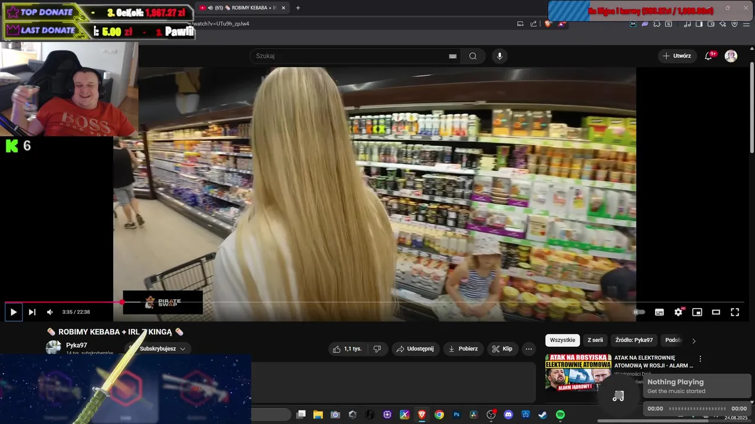Open the account avatar menu
Image resolution: width=755 pixels, height=424 pixels.
731,56
